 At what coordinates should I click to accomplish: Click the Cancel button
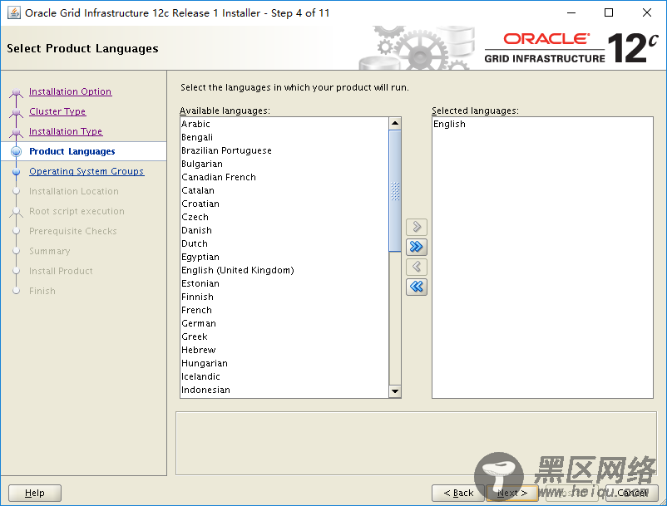click(632, 493)
